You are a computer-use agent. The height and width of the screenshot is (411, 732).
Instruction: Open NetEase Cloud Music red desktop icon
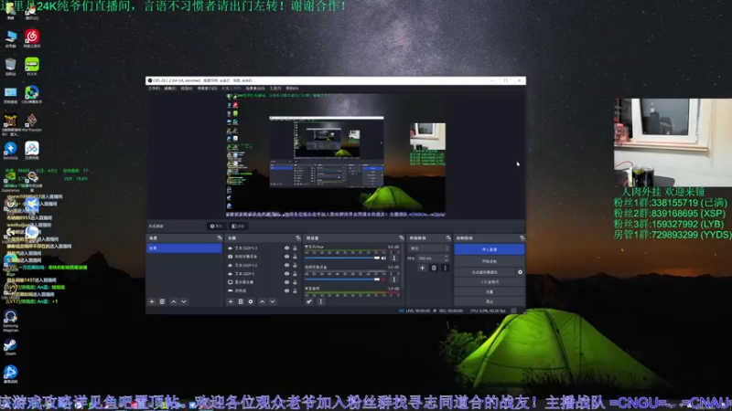click(x=32, y=38)
